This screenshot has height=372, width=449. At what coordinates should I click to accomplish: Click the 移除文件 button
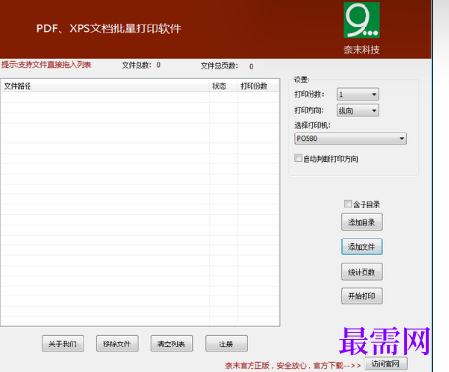click(x=117, y=344)
